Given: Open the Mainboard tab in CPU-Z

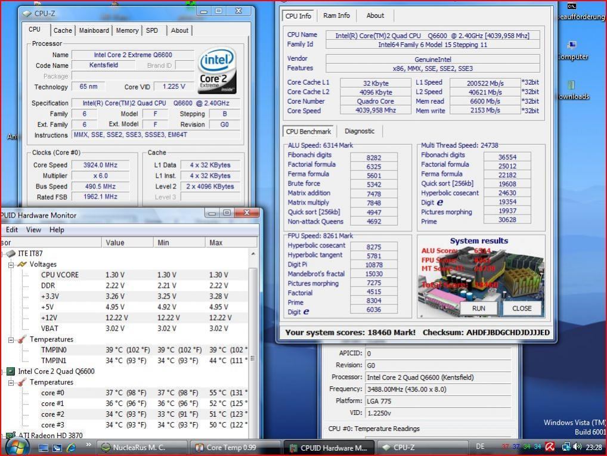Looking at the screenshot, I should pyautogui.click(x=94, y=30).
